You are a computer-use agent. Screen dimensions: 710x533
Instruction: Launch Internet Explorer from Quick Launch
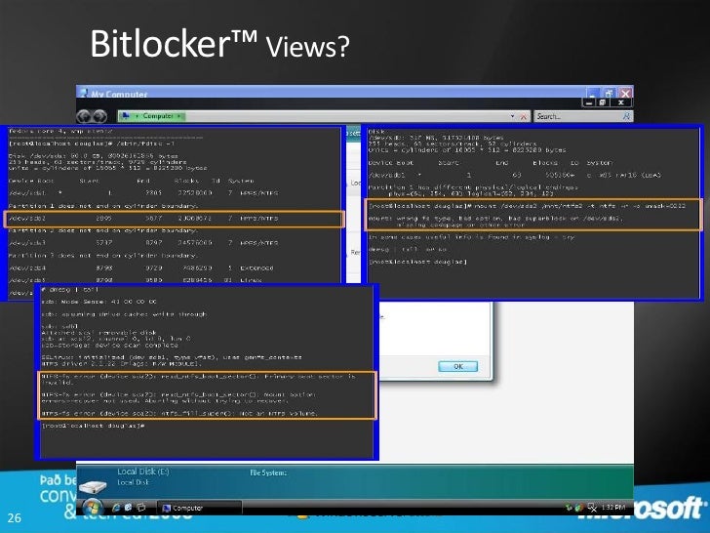tap(116, 508)
